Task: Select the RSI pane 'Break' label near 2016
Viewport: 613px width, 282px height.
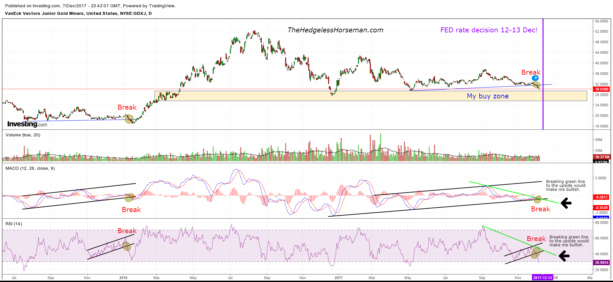Action: point(127,231)
